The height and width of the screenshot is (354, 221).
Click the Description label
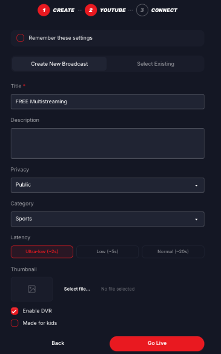(25, 120)
